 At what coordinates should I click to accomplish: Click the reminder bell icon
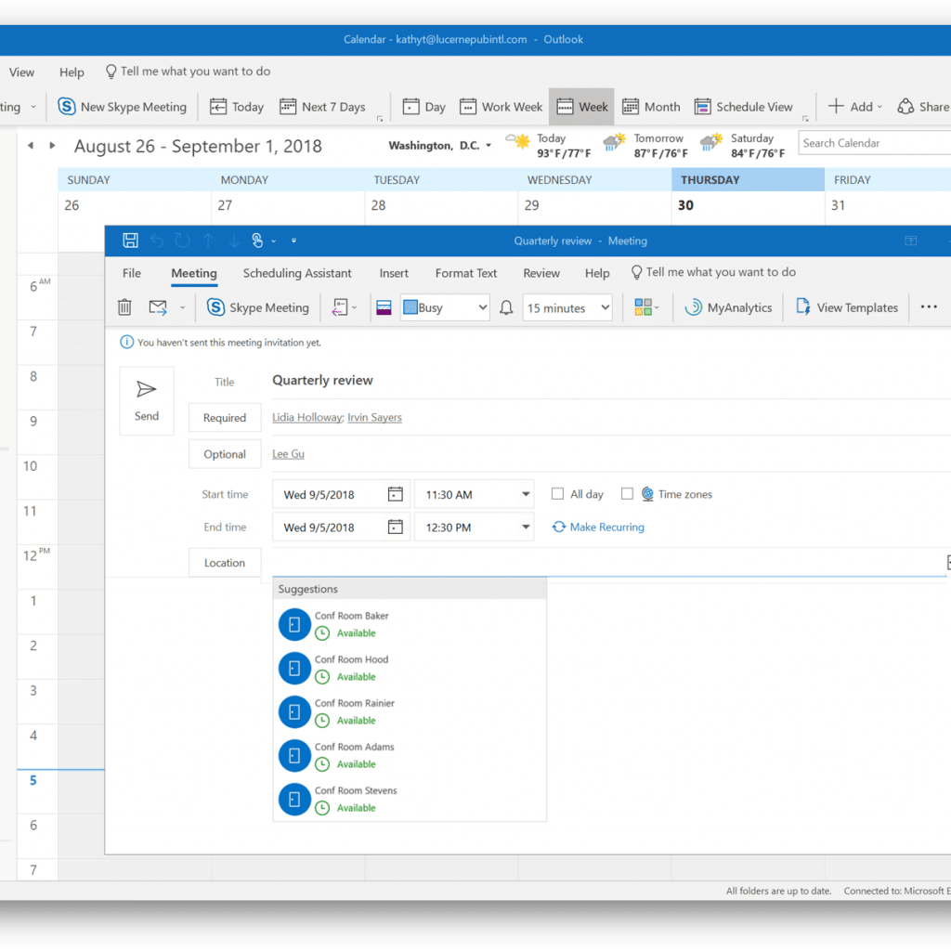pyautogui.click(x=506, y=307)
